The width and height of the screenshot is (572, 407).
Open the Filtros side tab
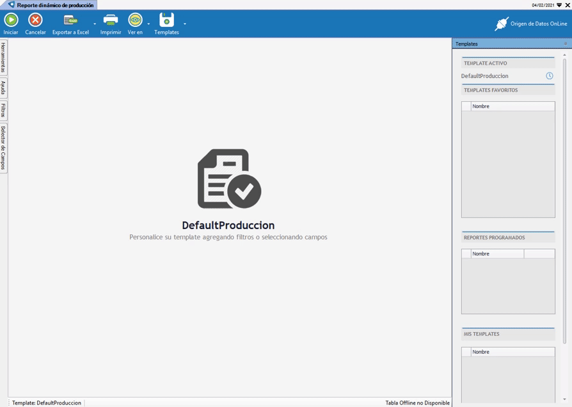(x=4, y=110)
